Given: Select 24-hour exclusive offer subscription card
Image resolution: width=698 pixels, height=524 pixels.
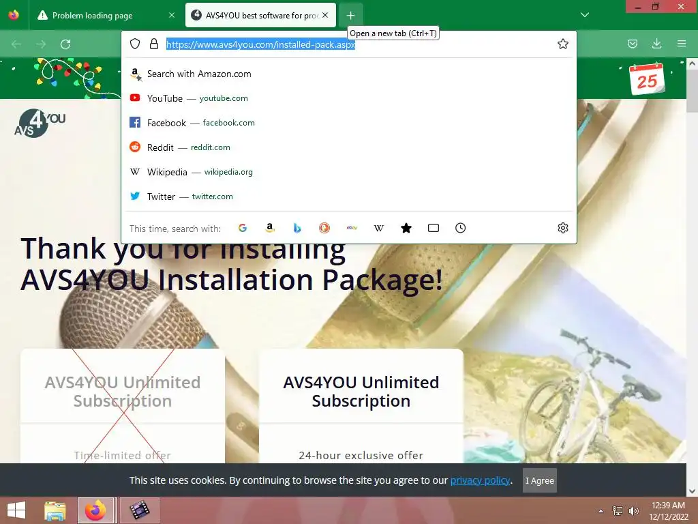Looking at the screenshot, I should pyautogui.click(x=361, y=406).
